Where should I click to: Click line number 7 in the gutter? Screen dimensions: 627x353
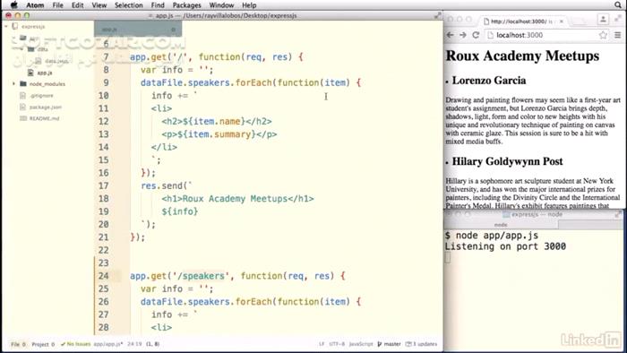coord(106,57)
